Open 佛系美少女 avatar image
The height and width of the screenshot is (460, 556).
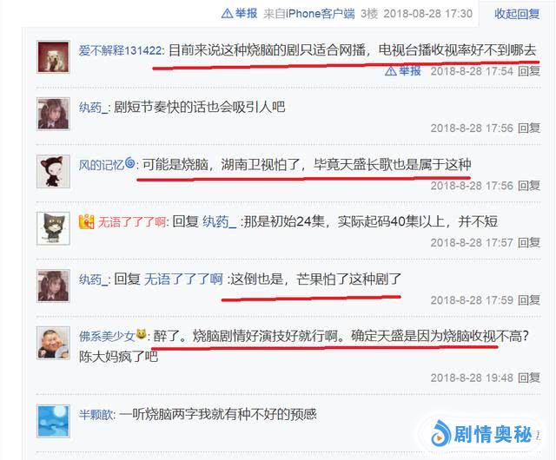pyautogui.click(x=54, y=343)
